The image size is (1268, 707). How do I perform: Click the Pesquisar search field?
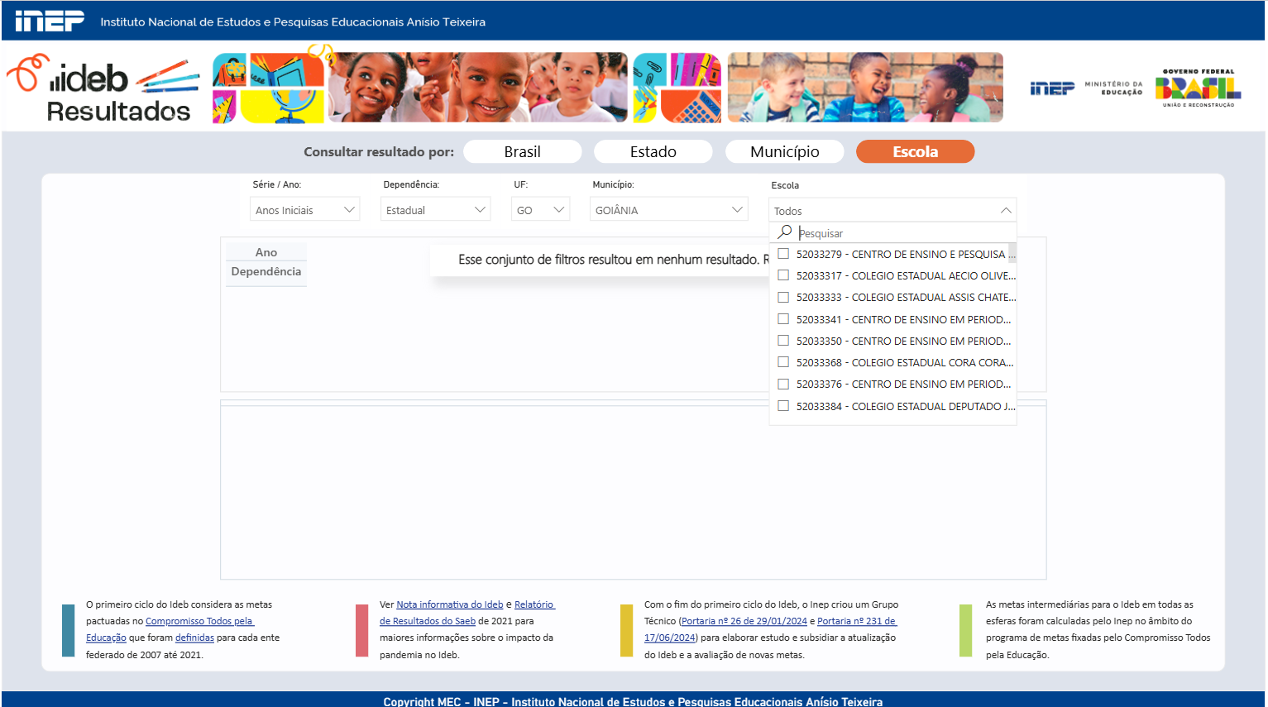tap(902, 233)
